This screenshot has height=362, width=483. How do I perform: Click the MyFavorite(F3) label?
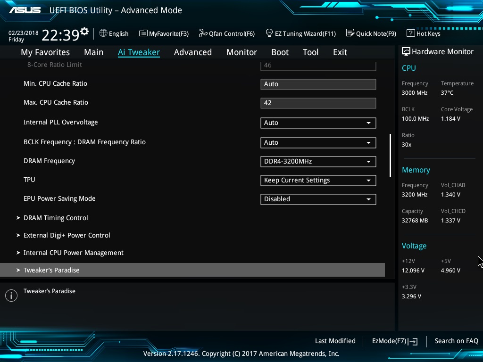point(169,34)
